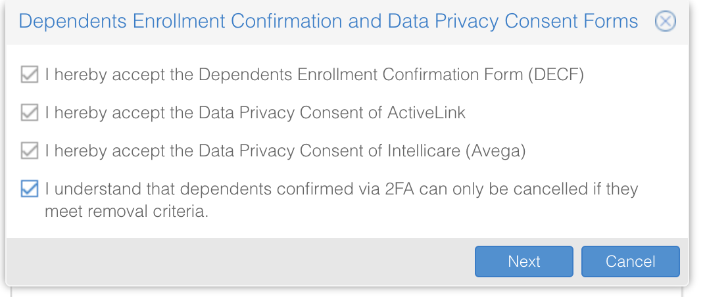Click the 'meet removal criteria.' text line

pos(126,212)
